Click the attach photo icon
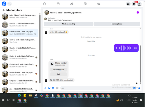Image resolution: width=145 pixels, height=107 pixels. coord(49,88)
